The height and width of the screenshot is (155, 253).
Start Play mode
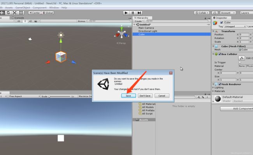coord(126,13)
